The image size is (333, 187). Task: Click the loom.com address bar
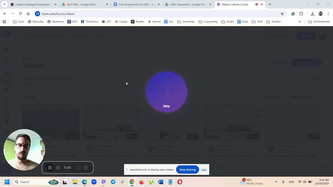click(156, 14)
